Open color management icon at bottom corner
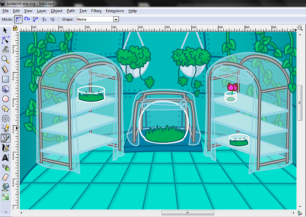The width and height of the screenshot is (306, 217). pos(300,213)
